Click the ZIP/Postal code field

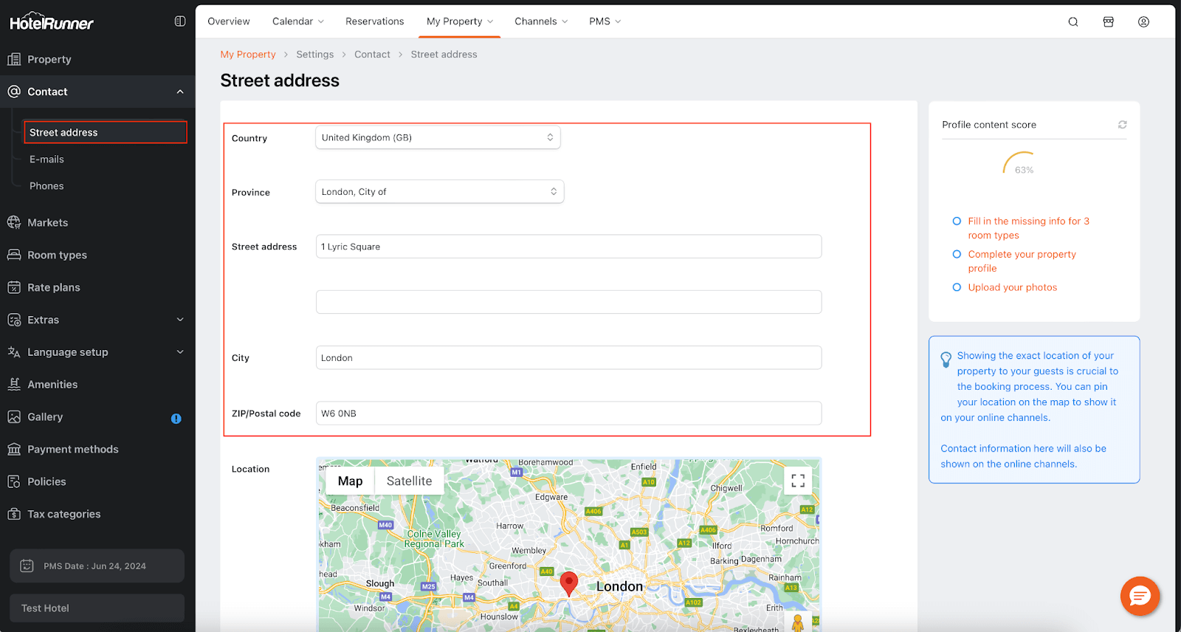(x=568, y=413)
